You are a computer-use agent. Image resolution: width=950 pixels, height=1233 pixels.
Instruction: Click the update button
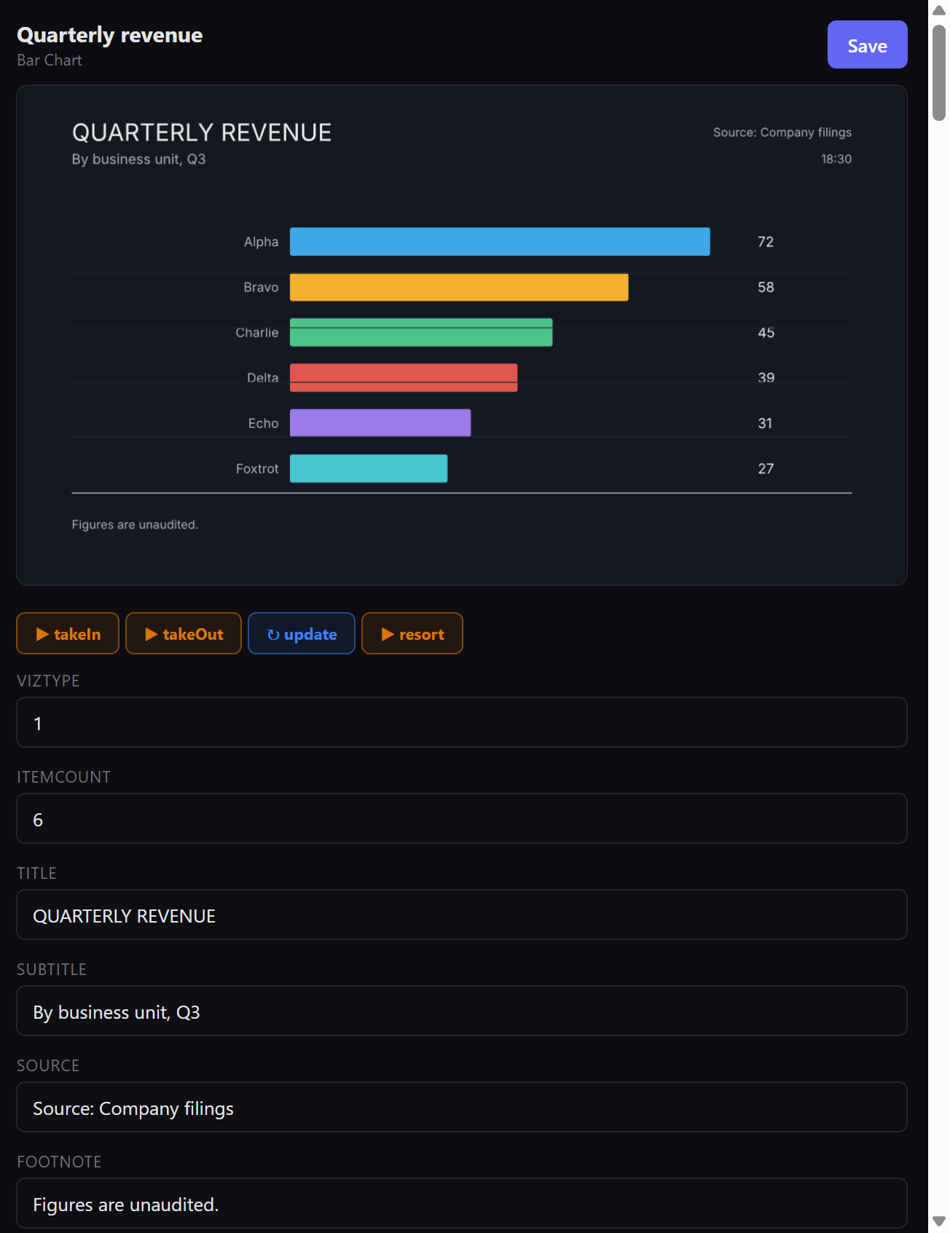302,633
